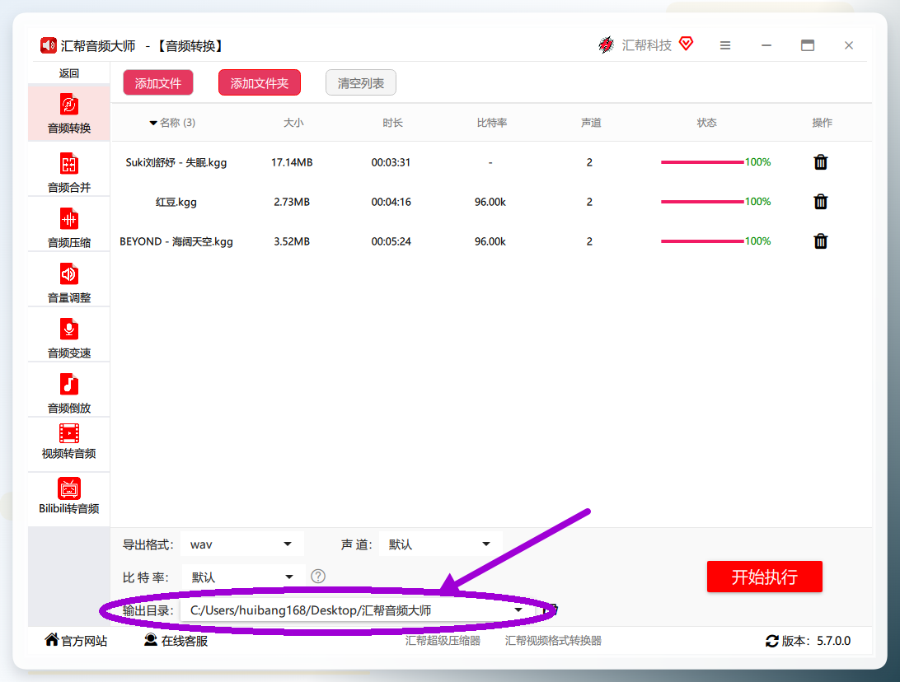Click duration 00:05:24
900x682 pixels.
click(391, 241)
